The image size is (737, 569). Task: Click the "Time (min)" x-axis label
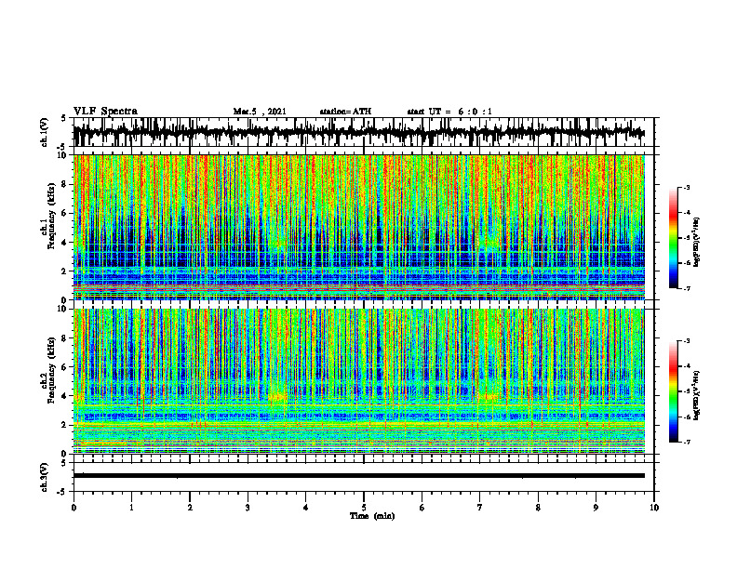[x=372, y=516]
